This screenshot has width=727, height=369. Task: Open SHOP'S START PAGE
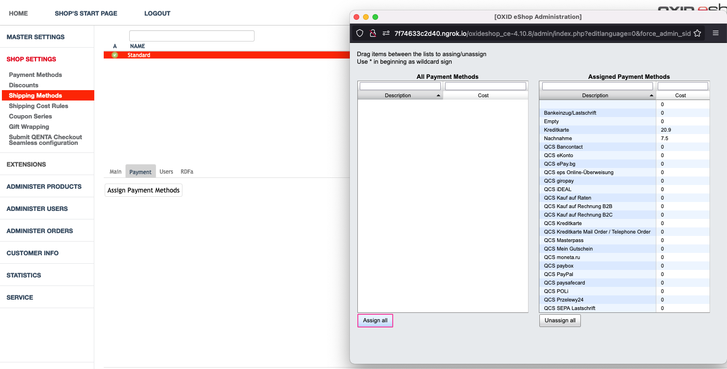pyautogui.click(x=86, y=13)
